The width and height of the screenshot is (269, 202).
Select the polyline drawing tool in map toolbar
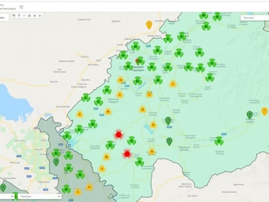pos(24,15)
